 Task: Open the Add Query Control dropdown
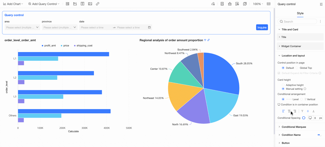(44, 4)
